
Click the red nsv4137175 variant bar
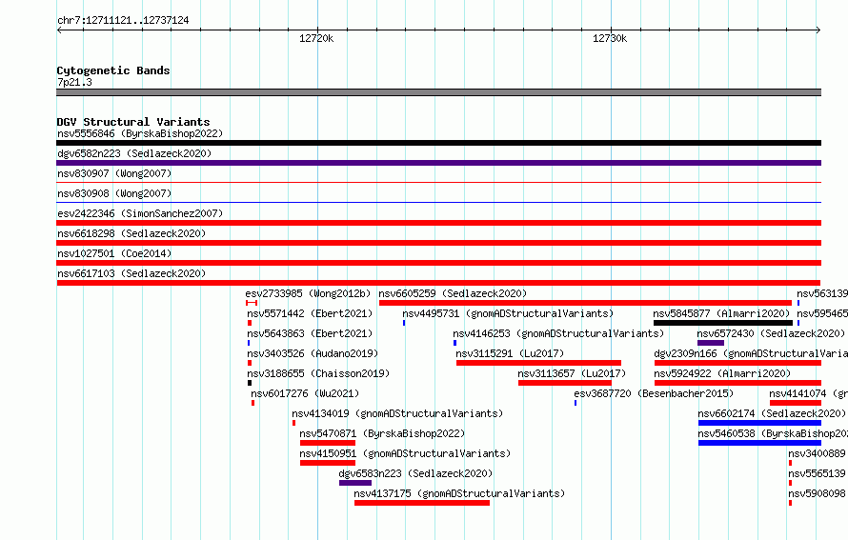point(422,503)
